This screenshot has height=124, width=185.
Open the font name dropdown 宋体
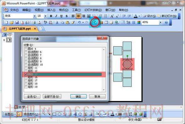(34, 16)
